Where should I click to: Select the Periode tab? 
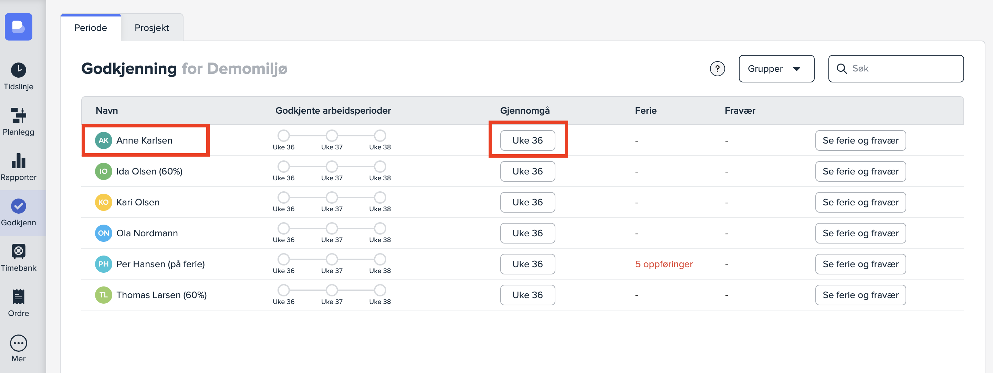[91, 28]
